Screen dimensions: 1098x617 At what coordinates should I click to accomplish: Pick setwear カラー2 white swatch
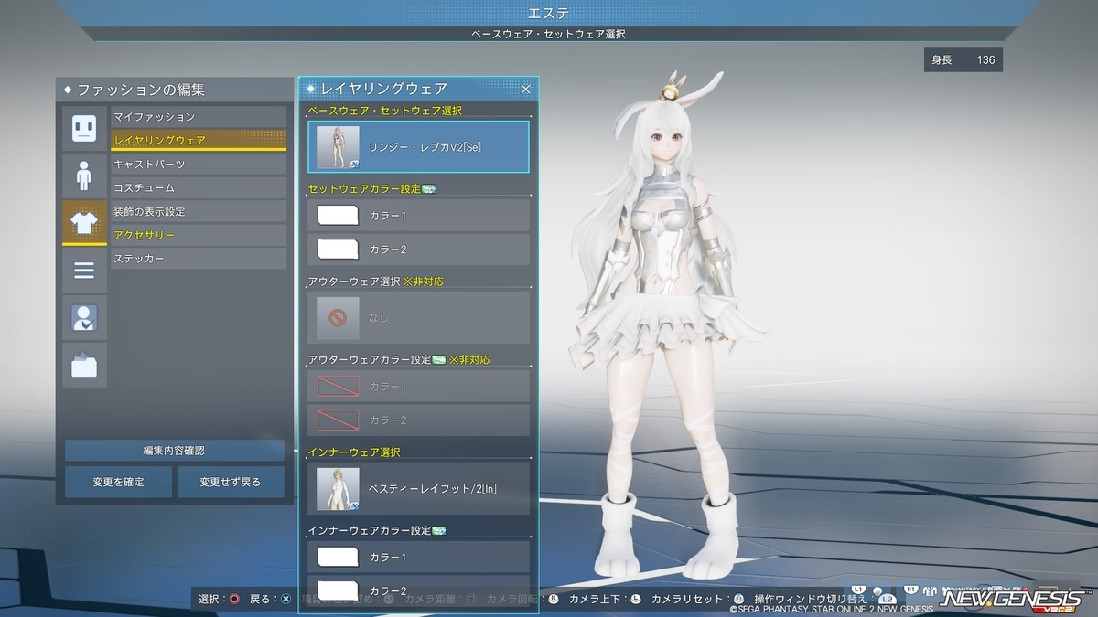[x=338, y=249]
